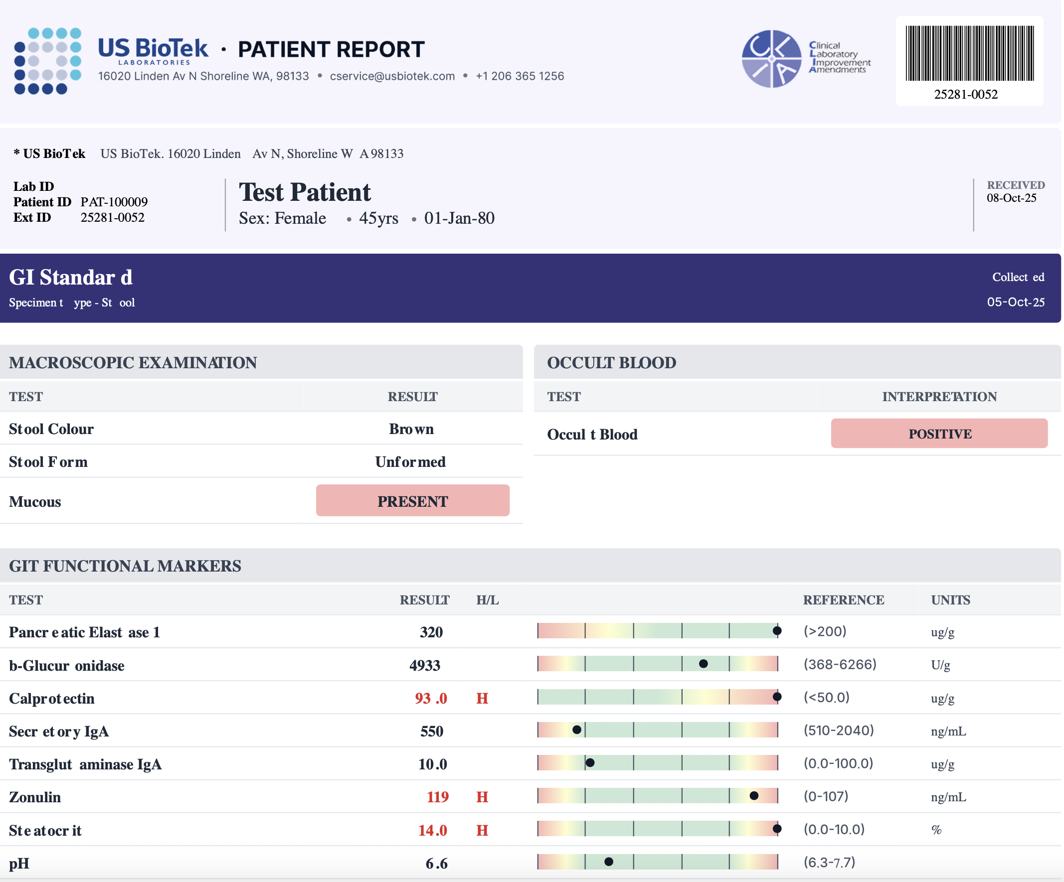The image size is (1064, 882).
Task: Click the Zonulin result 119
Action: click(x=438, y=797)
